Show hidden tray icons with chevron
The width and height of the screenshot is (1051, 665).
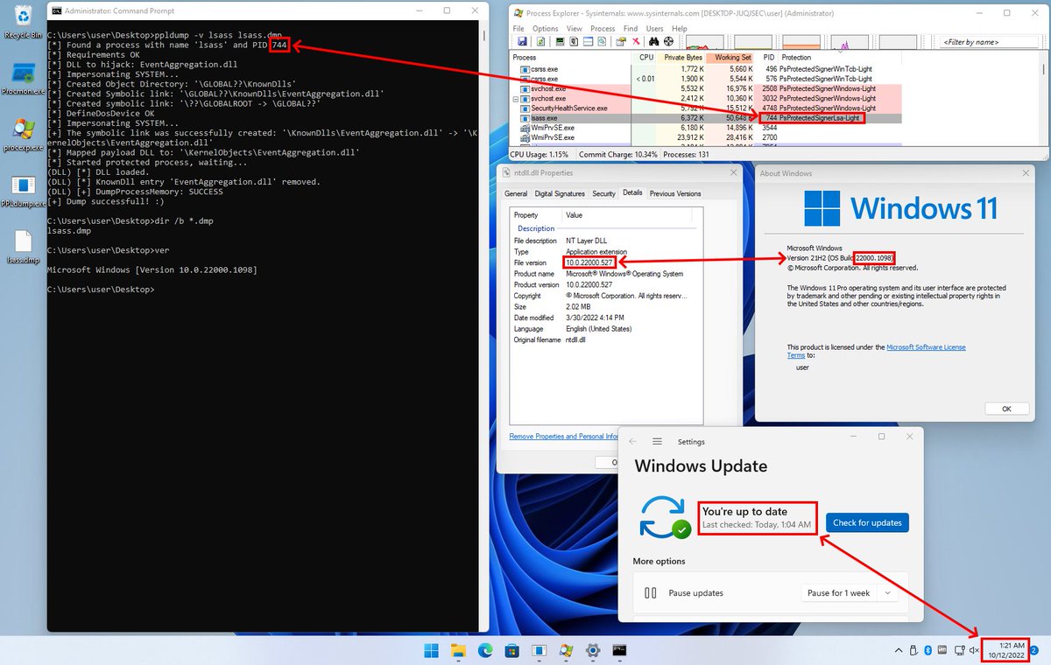898,650
